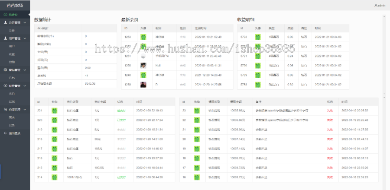The width and height of the screenshot is (390, 190).
Task: Collapse the 财务管理 group via its chevron
Action: [25, 86]
